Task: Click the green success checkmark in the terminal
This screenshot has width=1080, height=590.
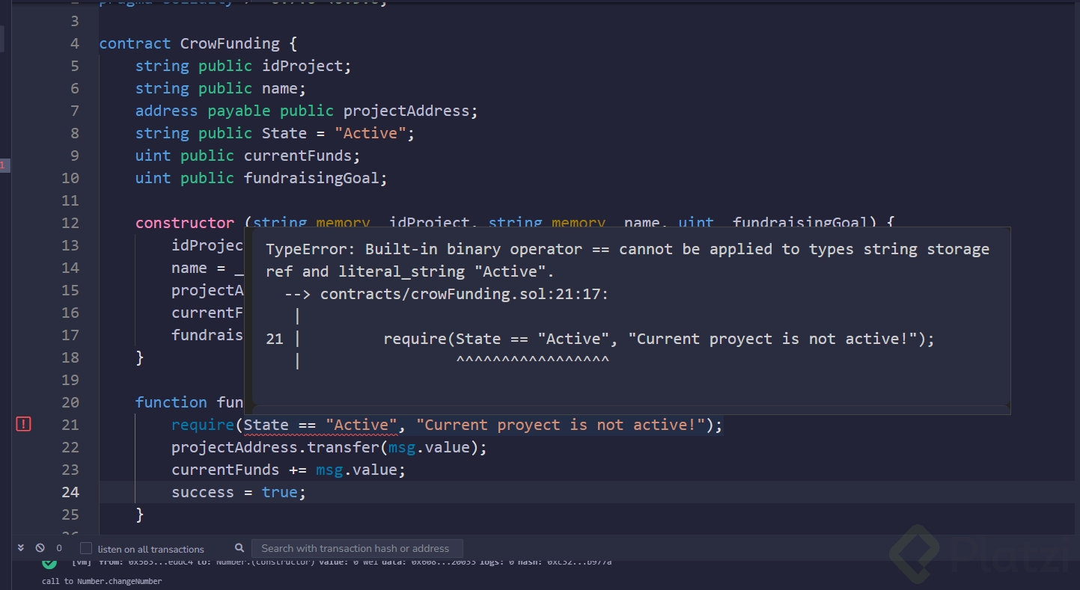Action: 49,562
